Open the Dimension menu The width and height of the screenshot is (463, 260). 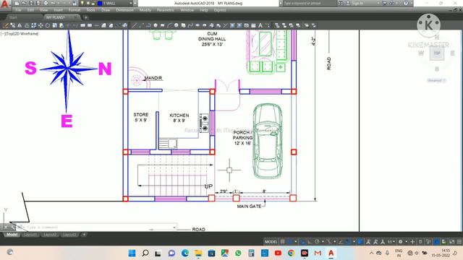(124, 10)
